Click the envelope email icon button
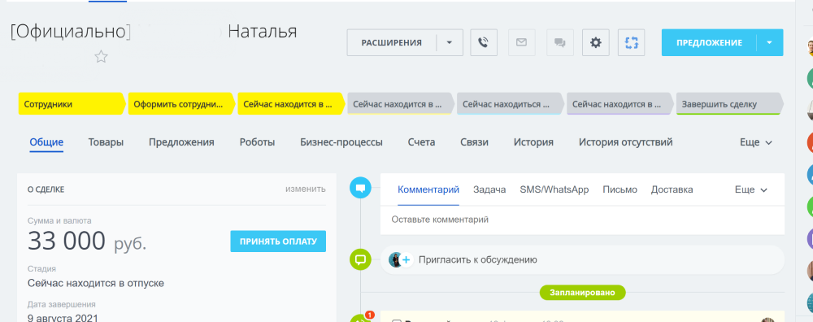The width and height of the screenshot is (813, 322). click(x=521, y=42)
